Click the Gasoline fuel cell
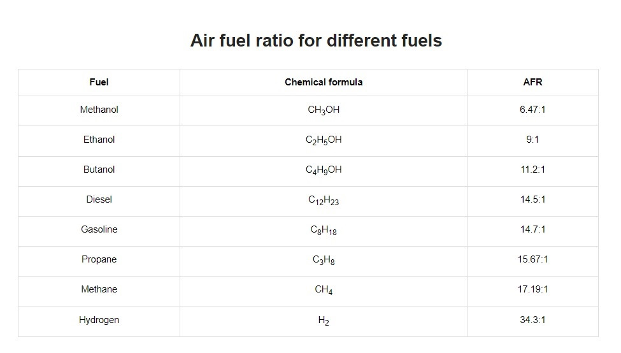 coord(99,229)
